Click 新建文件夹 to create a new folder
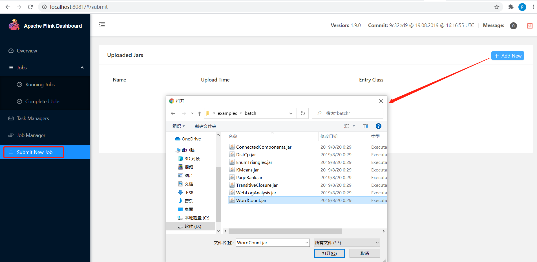 [x=205, y=126]
